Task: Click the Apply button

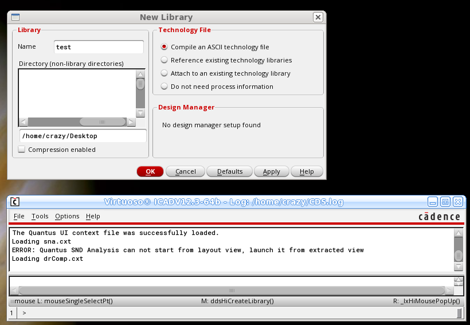Action: point(272,171)
